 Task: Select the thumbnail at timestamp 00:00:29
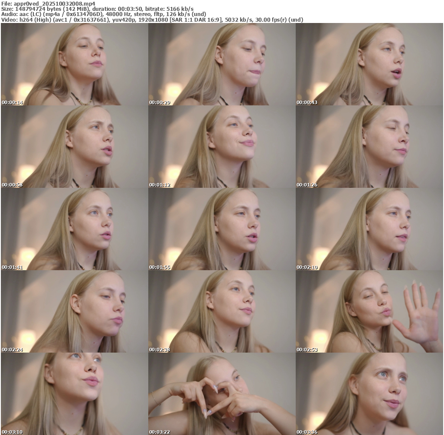click(222, 64)
